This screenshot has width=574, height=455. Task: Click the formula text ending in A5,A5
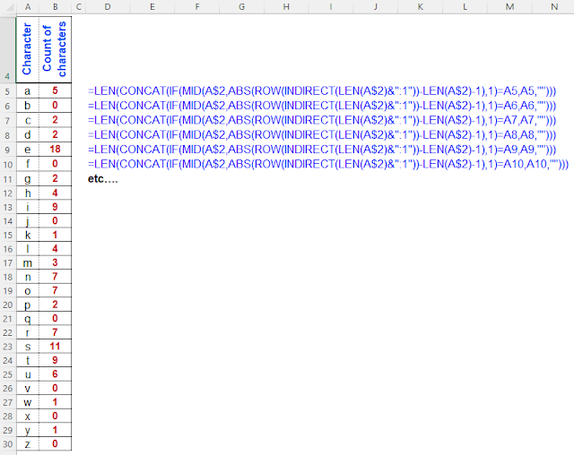coord(322,91)
